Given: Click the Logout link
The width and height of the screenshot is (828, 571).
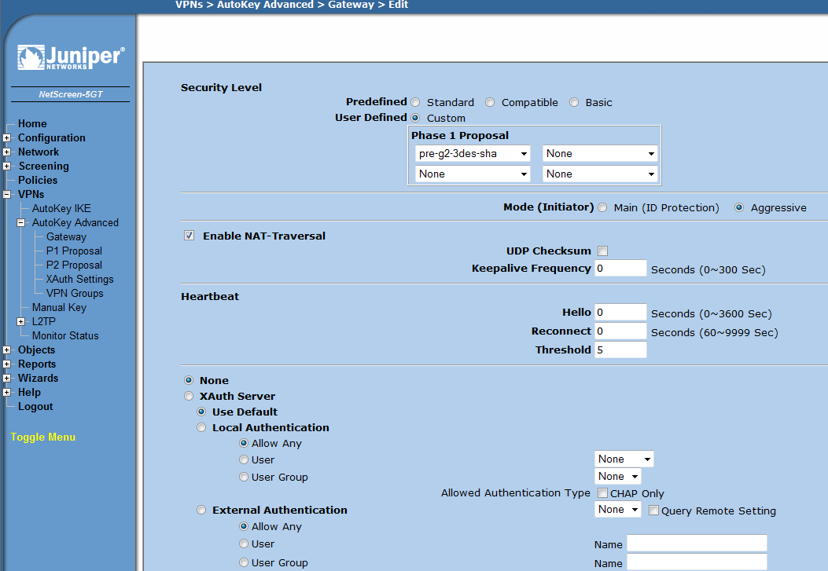Looking at the screenshot, I should coord(35,407).
